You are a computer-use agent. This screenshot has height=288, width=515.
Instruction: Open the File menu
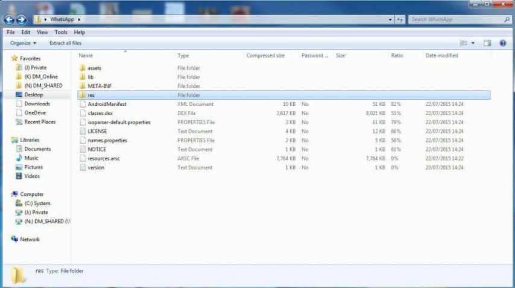click(x=10, y=32)
